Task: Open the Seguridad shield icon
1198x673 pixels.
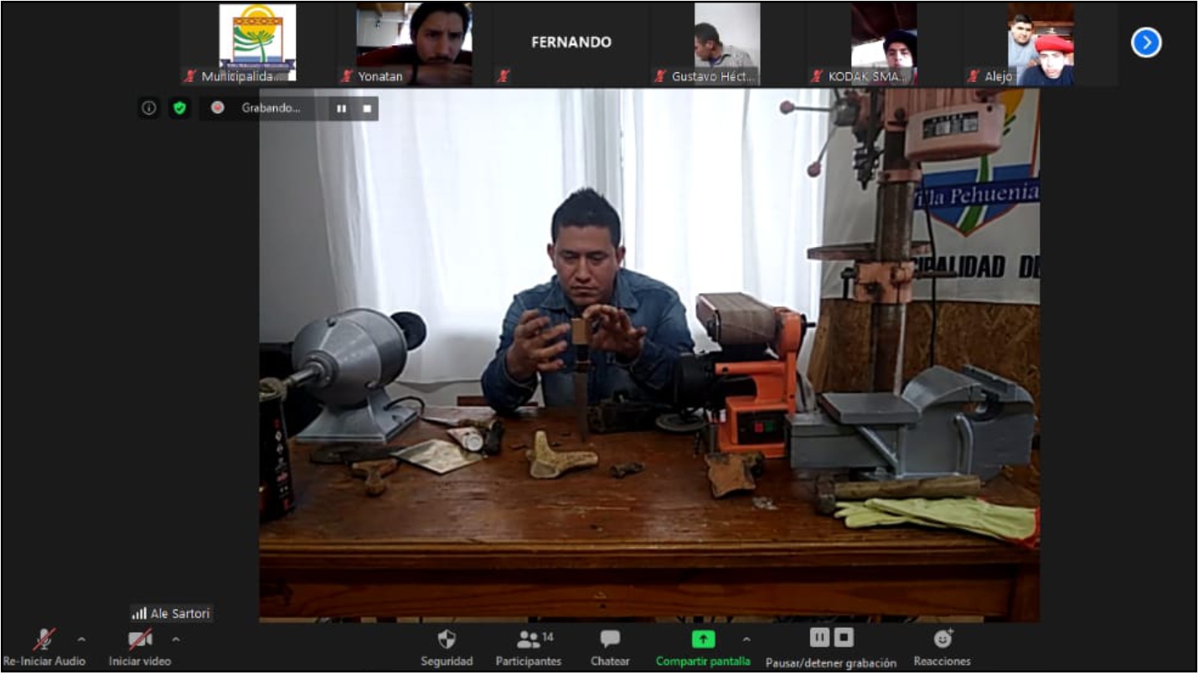Action: (x=447, y=640)
